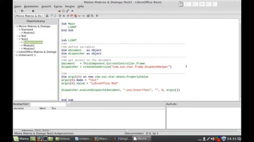Expand the 'Unbenannt 1' tree node

click(x=15, y=55)
